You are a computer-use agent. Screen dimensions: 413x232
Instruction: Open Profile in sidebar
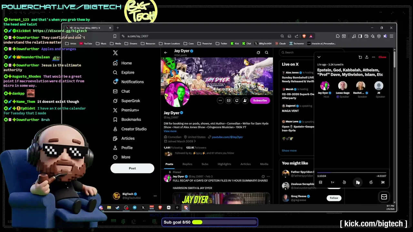click(123, 148)
